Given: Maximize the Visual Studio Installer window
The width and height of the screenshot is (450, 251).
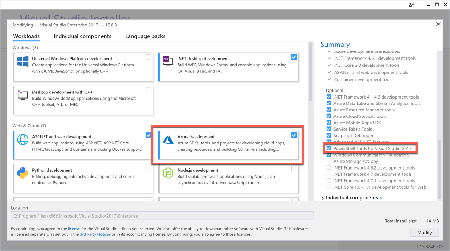Looking at the screenshot, I should pyautogui.click(x=437, y=5).
